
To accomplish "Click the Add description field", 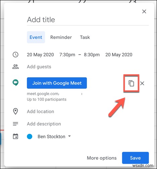I will point(44,124).
